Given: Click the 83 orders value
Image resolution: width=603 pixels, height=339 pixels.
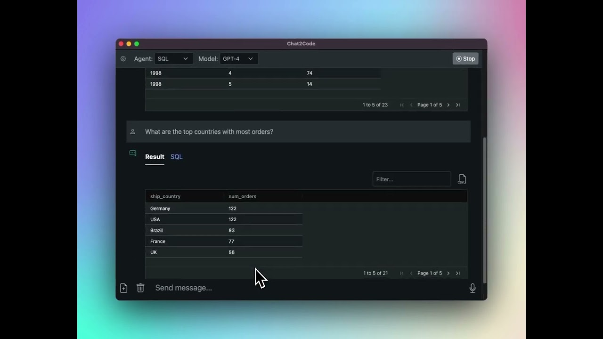Looking at the screenshot, I should coord(231,230).
